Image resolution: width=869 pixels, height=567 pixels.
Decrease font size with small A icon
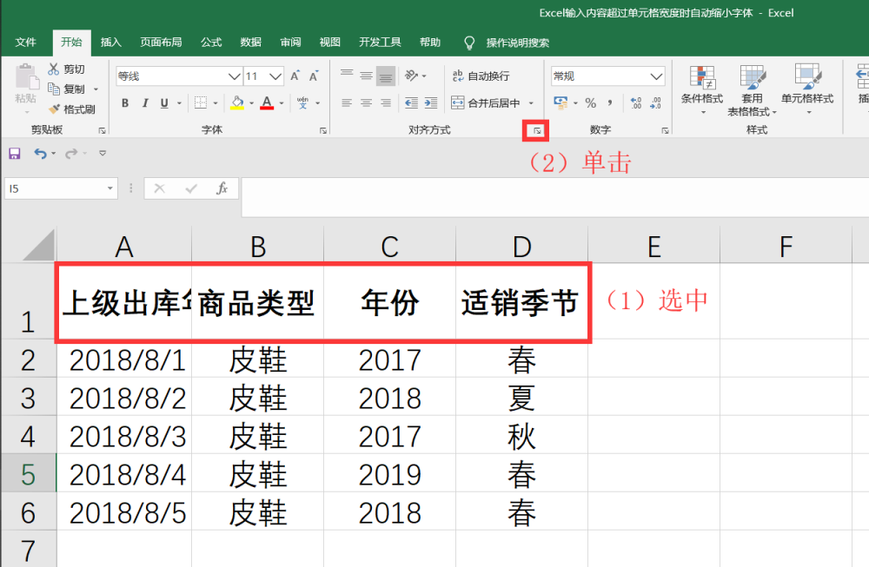click(x=314, y=76)
